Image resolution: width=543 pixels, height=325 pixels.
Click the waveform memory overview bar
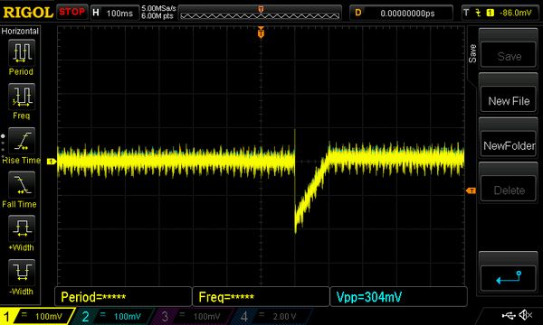[260, 14]
